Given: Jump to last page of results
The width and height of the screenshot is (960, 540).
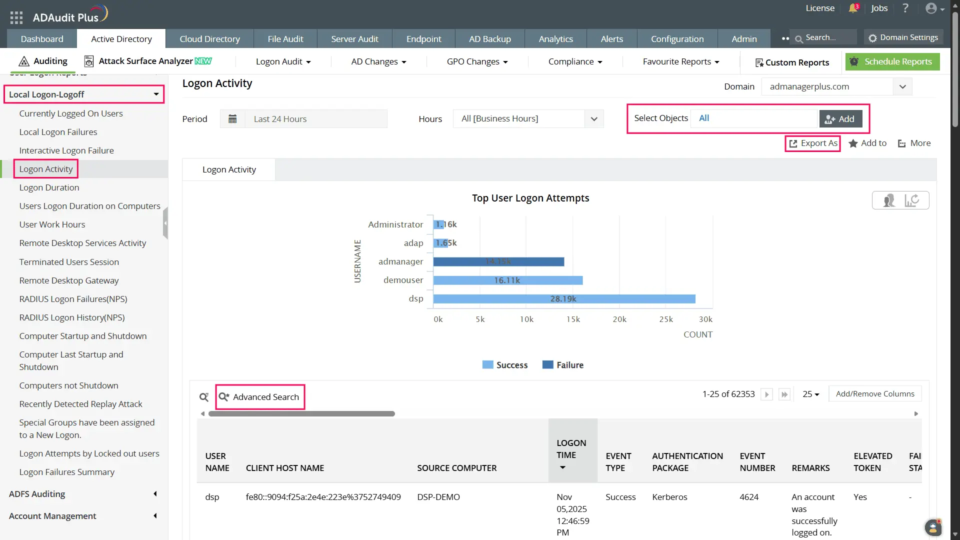Looking at the screenshot, I should (784, 394).
